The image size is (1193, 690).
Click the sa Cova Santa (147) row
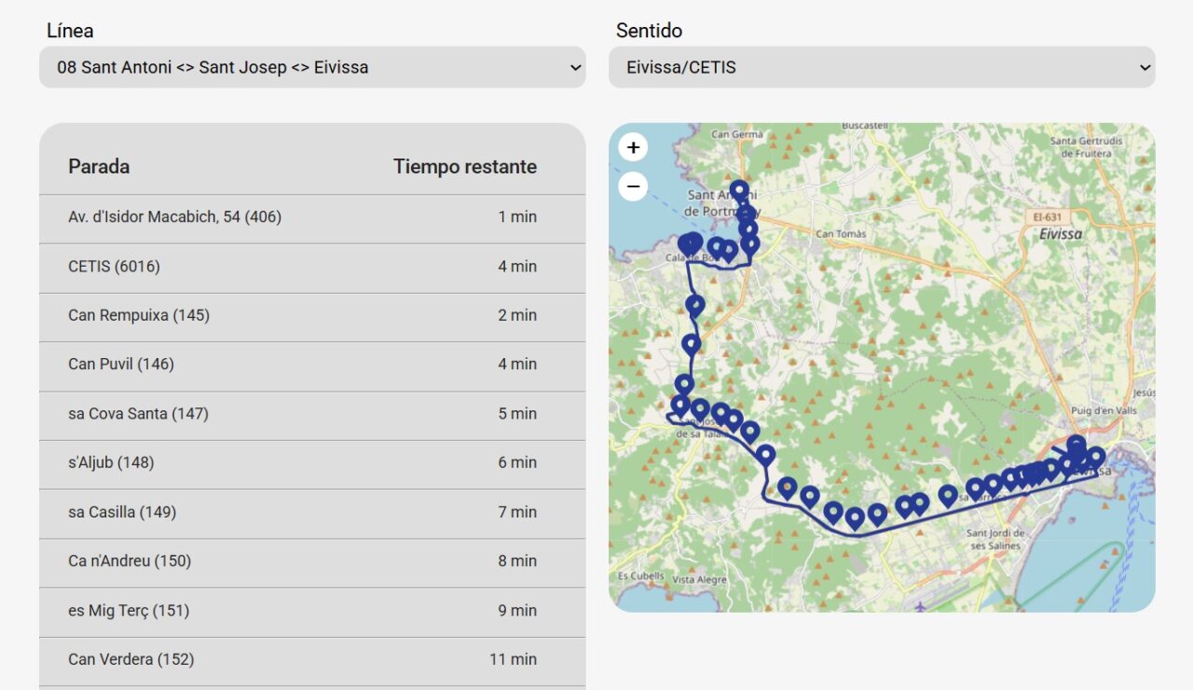click(312, 414)
